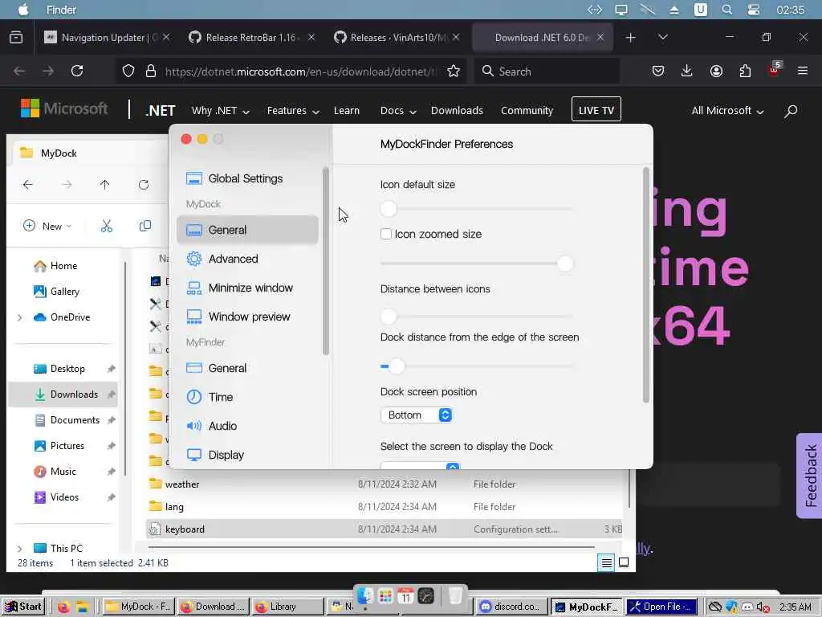
Task: Open Global Settings in MyDockFinder Preferences
Action: coord(234,178)
